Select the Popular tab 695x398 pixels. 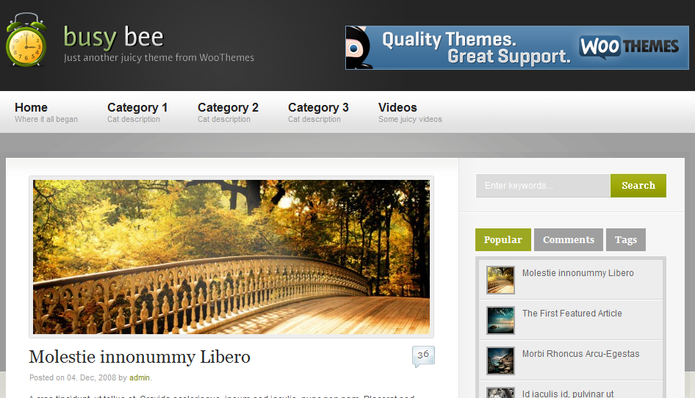click(503, 240)
